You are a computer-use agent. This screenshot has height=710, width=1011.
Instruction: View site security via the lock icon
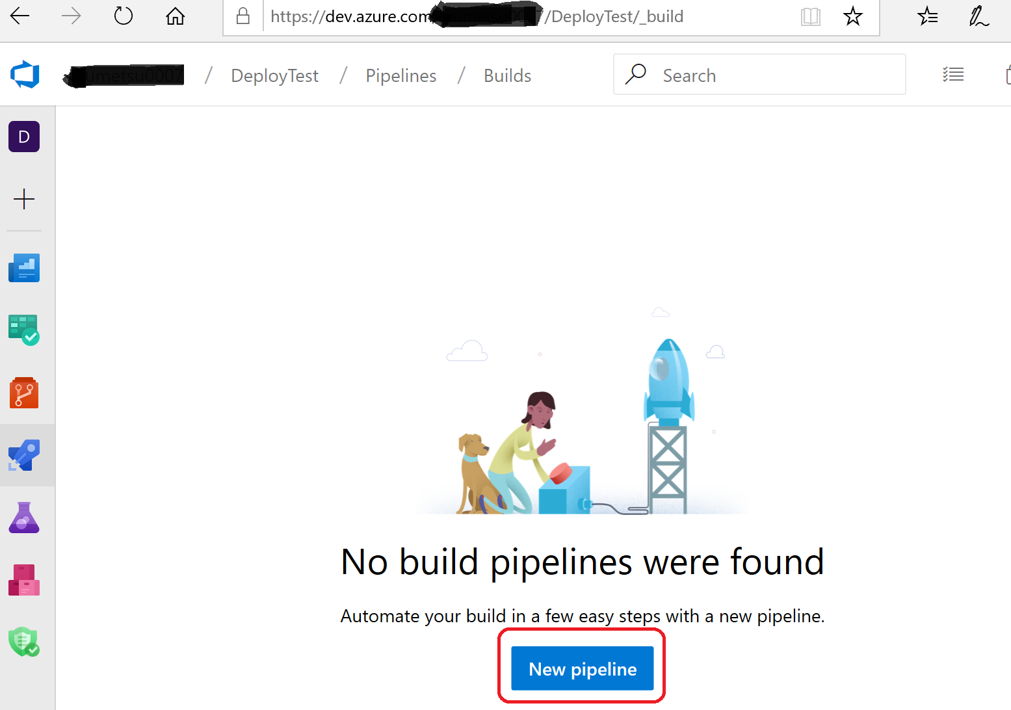(243, 17)
